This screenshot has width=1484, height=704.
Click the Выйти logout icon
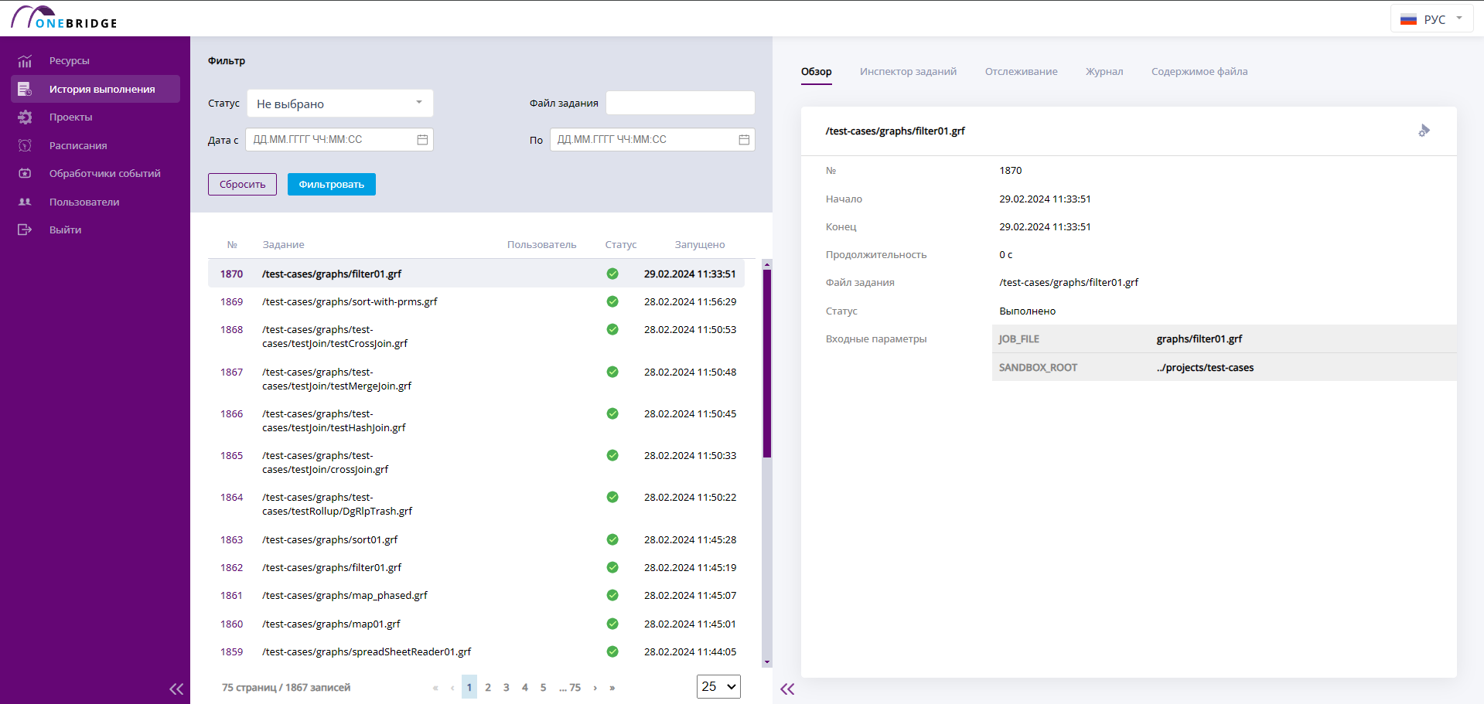(25, 230)
